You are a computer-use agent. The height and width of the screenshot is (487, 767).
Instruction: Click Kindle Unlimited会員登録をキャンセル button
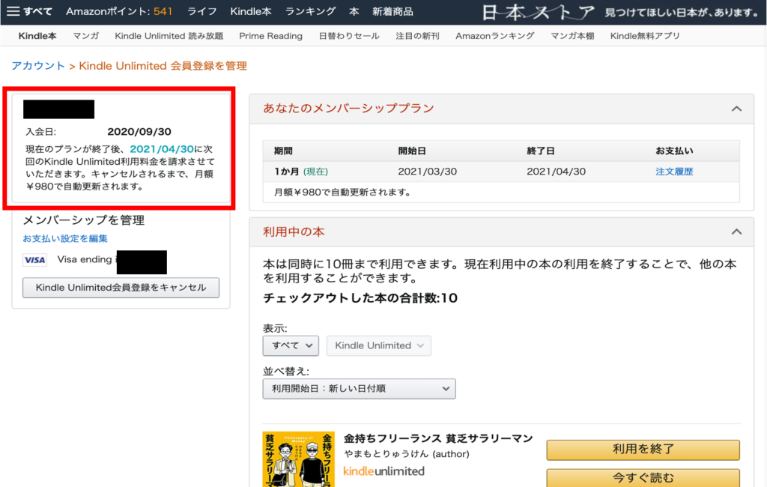(121, 288)
